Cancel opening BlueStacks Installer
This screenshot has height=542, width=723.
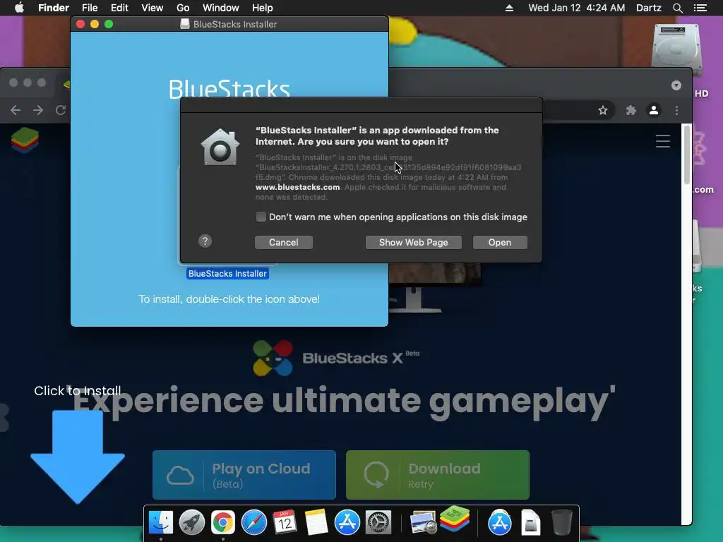tap(284, 243)
